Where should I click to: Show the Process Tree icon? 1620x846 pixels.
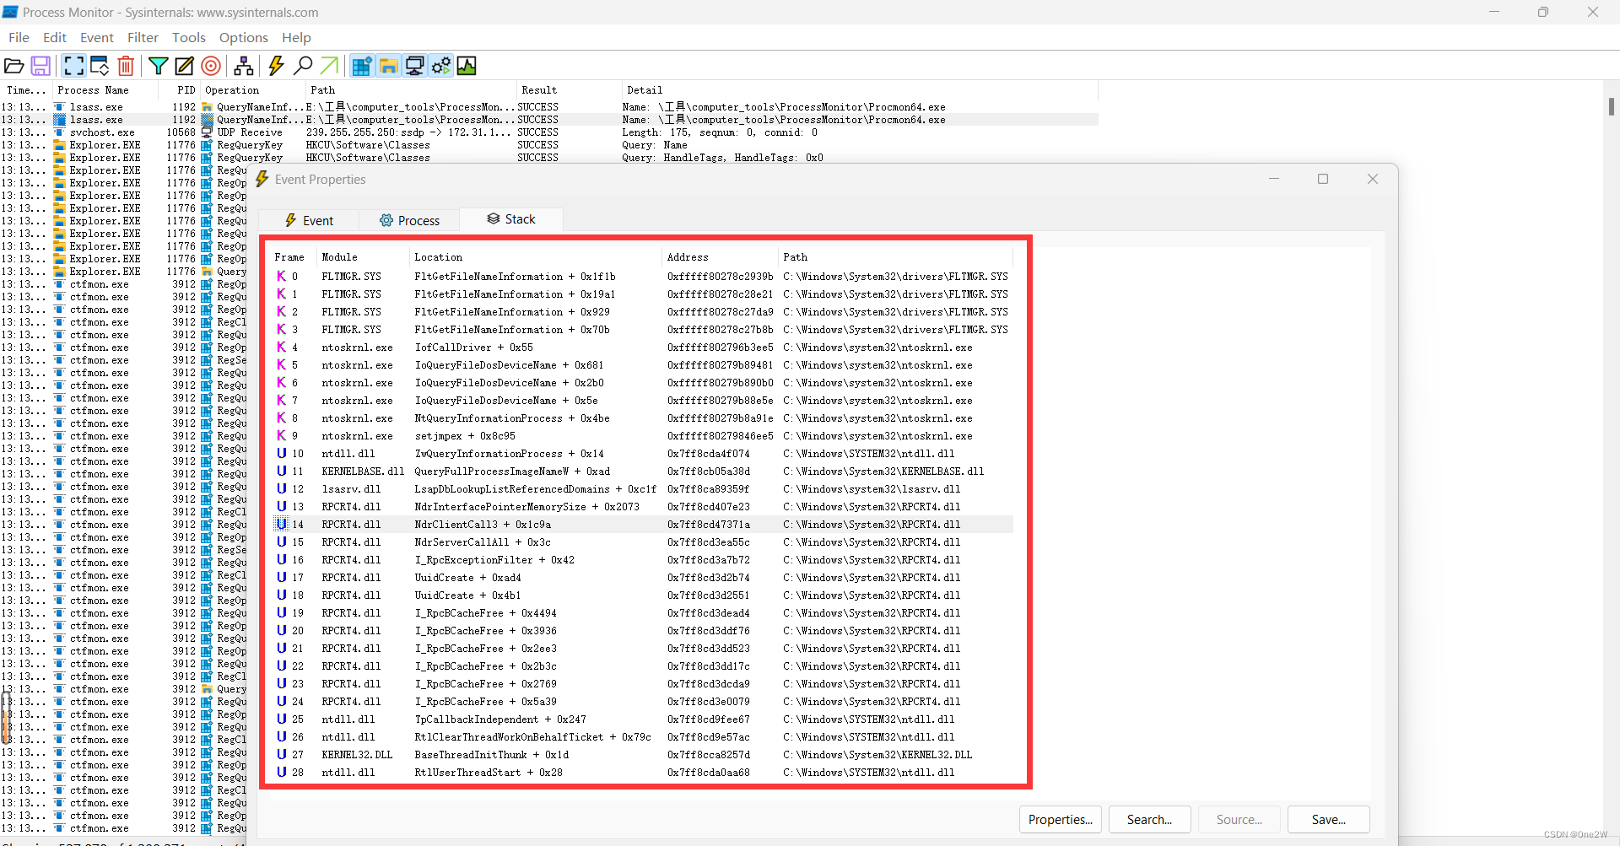click(x=244, y=66)
